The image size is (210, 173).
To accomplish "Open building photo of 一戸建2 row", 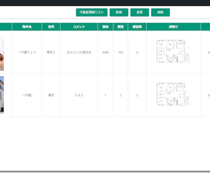I will 2,95.
